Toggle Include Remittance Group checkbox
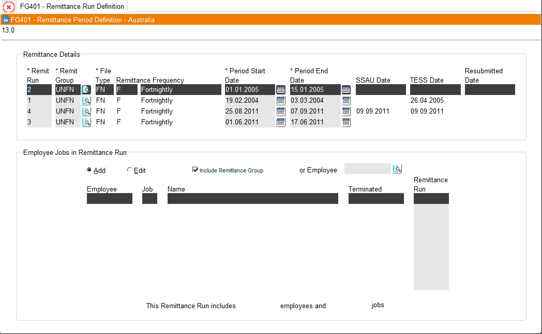The height and width of the screenshot is (334, 542). (x=195, y=169)
